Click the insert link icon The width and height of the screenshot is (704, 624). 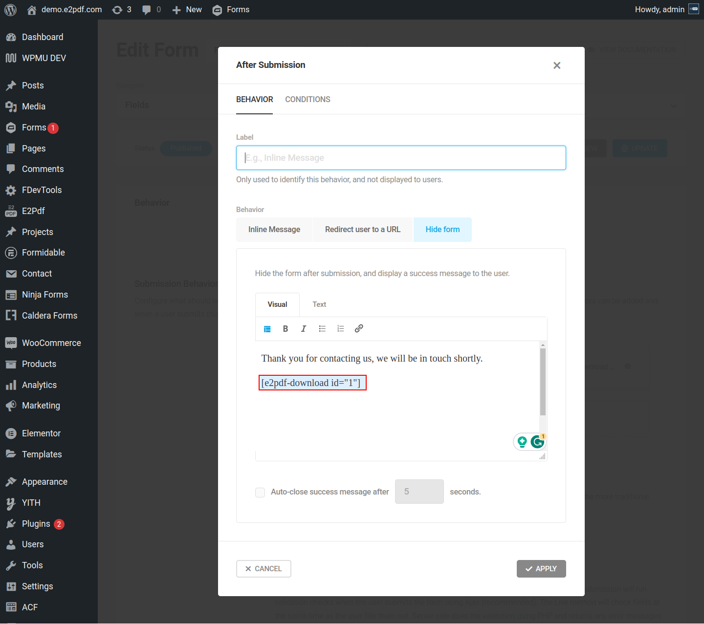pyautogui.click(x=359, y=329)
